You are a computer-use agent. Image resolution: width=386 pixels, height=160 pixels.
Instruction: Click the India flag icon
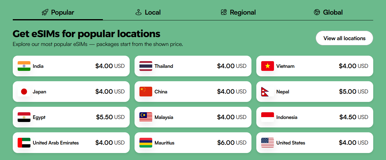pyautogui.click(x=24, y=66)
